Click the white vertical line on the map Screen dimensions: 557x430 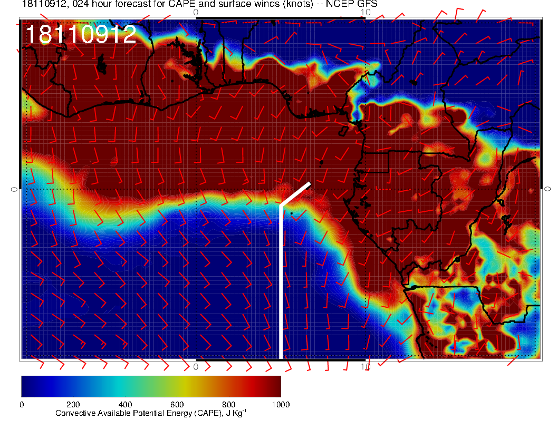[x=281, y=279]
